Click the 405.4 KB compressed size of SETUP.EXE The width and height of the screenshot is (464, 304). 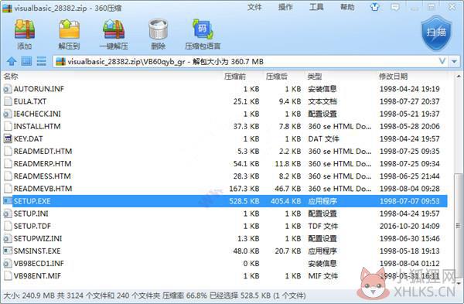tap(286, 201)
